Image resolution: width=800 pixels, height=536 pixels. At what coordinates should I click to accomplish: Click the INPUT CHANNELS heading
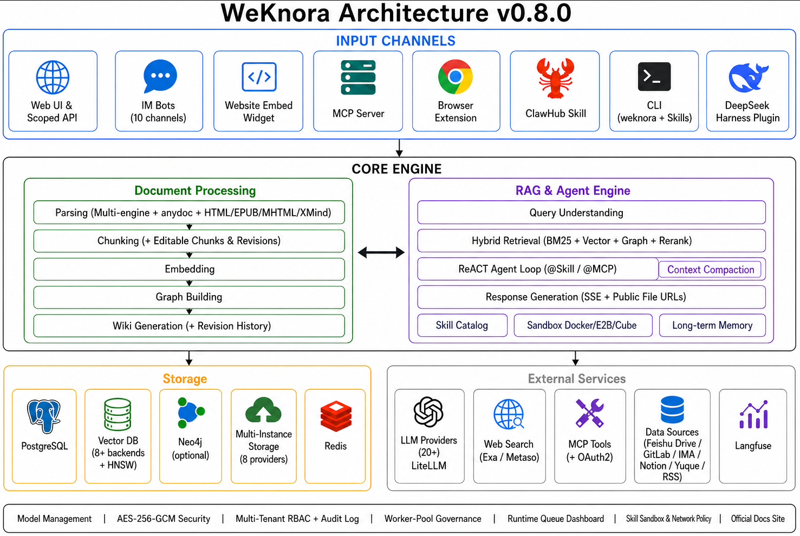click(395, 41)
